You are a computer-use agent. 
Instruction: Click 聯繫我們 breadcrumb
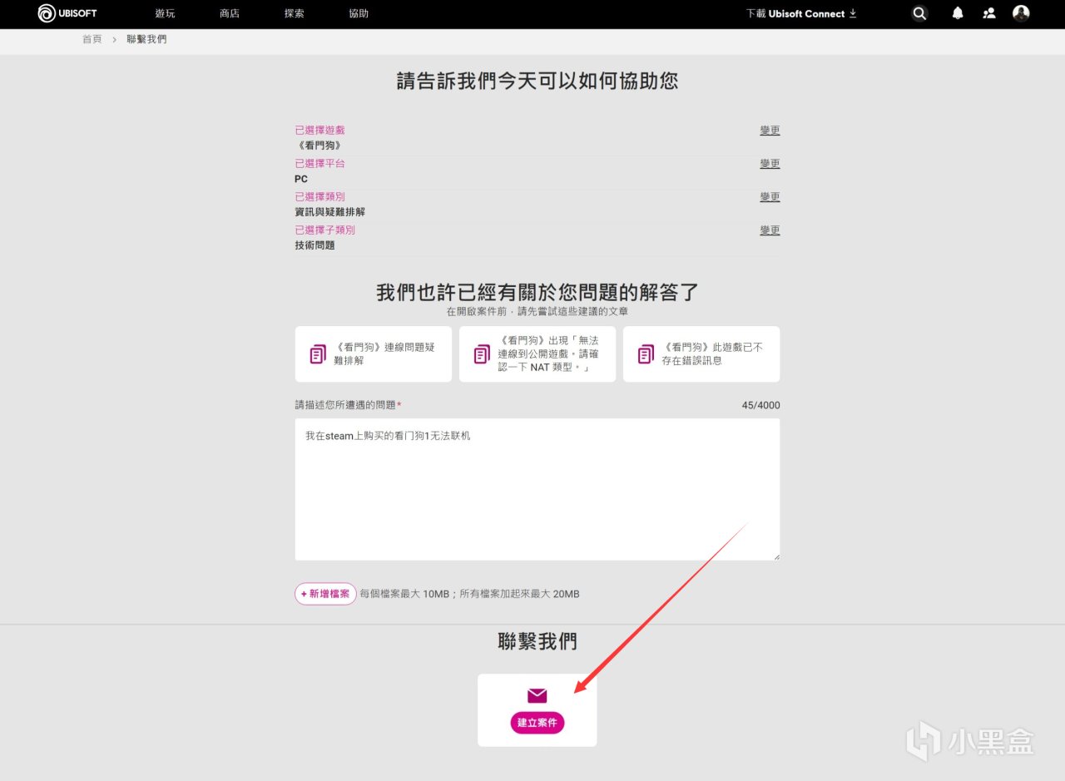tap(146, 39)
